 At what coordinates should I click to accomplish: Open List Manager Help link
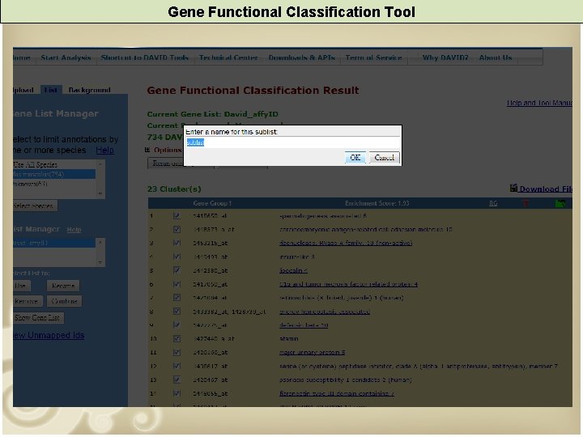74,230
